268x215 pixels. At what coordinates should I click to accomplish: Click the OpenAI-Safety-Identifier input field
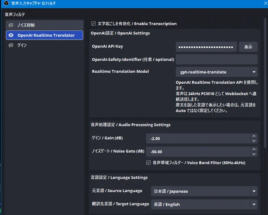click(x=216, y=59)
